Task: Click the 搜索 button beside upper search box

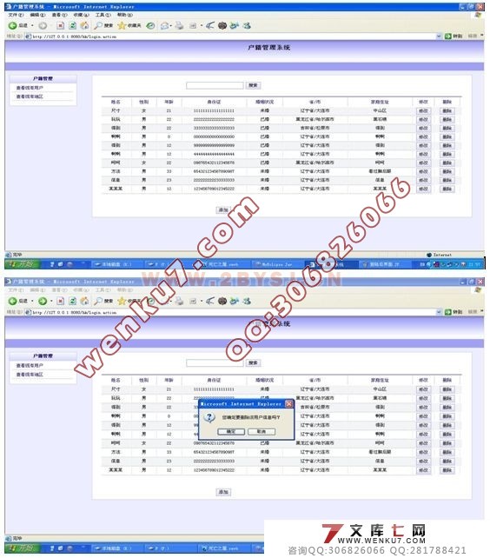Action: pos(254,85)
